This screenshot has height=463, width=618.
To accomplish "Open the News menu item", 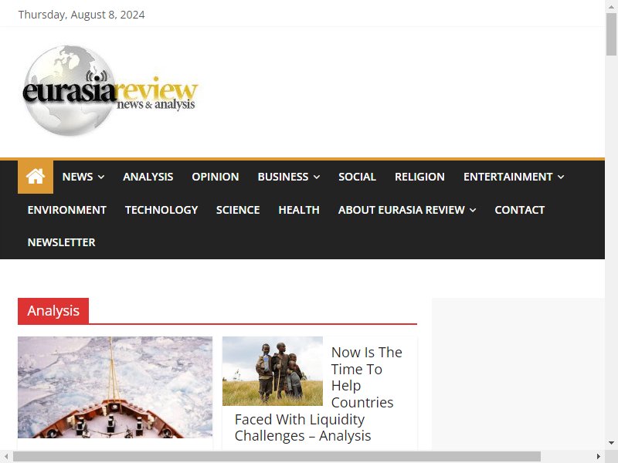I will [x=78, y=177].
